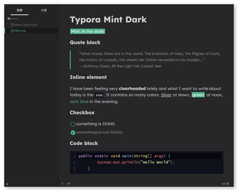Image resolution: width=238 pixels, height=191 pixels.
Task: Click the word count in status bar
Action: pyautogui.click(x=225, y=183)
